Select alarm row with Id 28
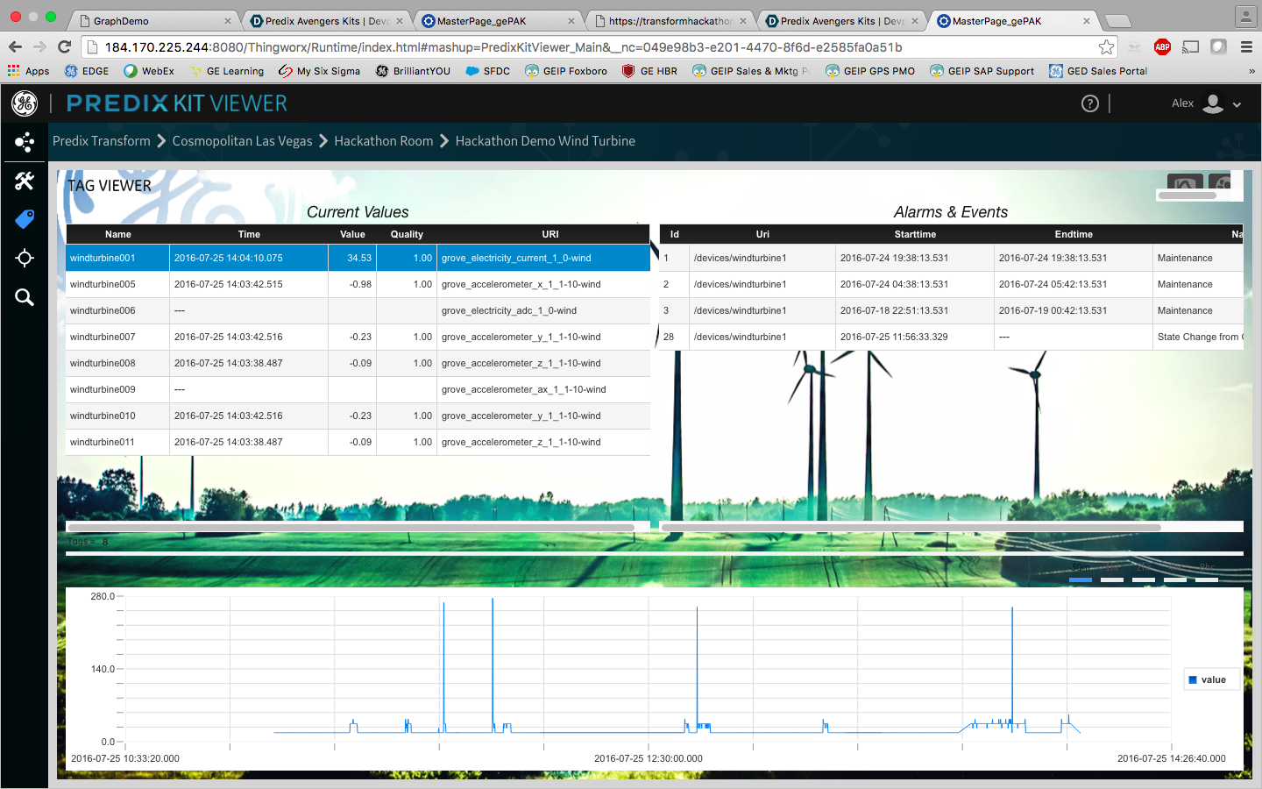This screenshot has height=789, width=1262. (x=951, y=337)
